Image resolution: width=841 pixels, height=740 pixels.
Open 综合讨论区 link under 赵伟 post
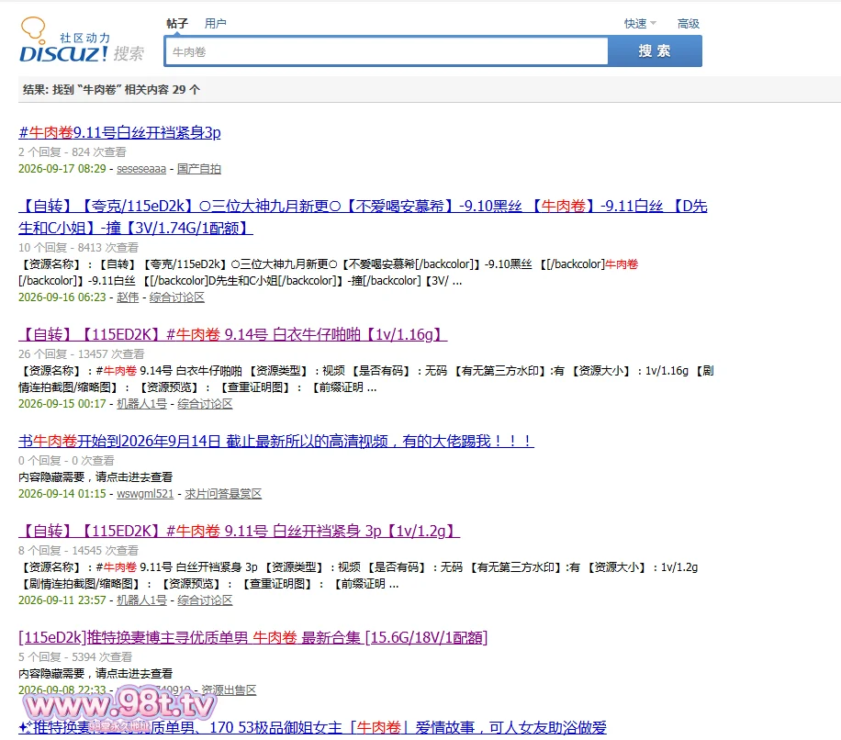[176, 297]
